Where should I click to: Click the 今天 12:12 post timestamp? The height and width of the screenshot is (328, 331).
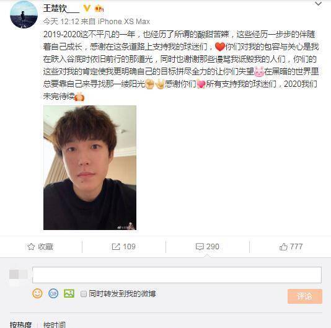pos(61,21)
